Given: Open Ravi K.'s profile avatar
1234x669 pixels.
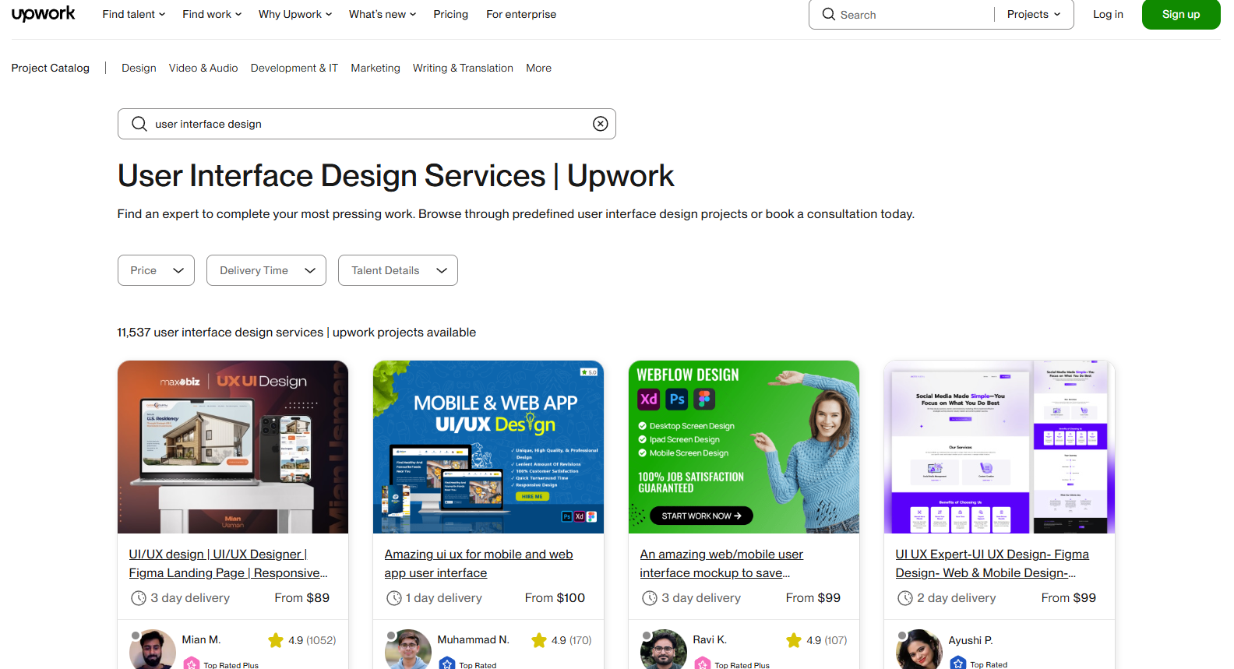Looking at the screenshot, I should [x=664, y=650].
